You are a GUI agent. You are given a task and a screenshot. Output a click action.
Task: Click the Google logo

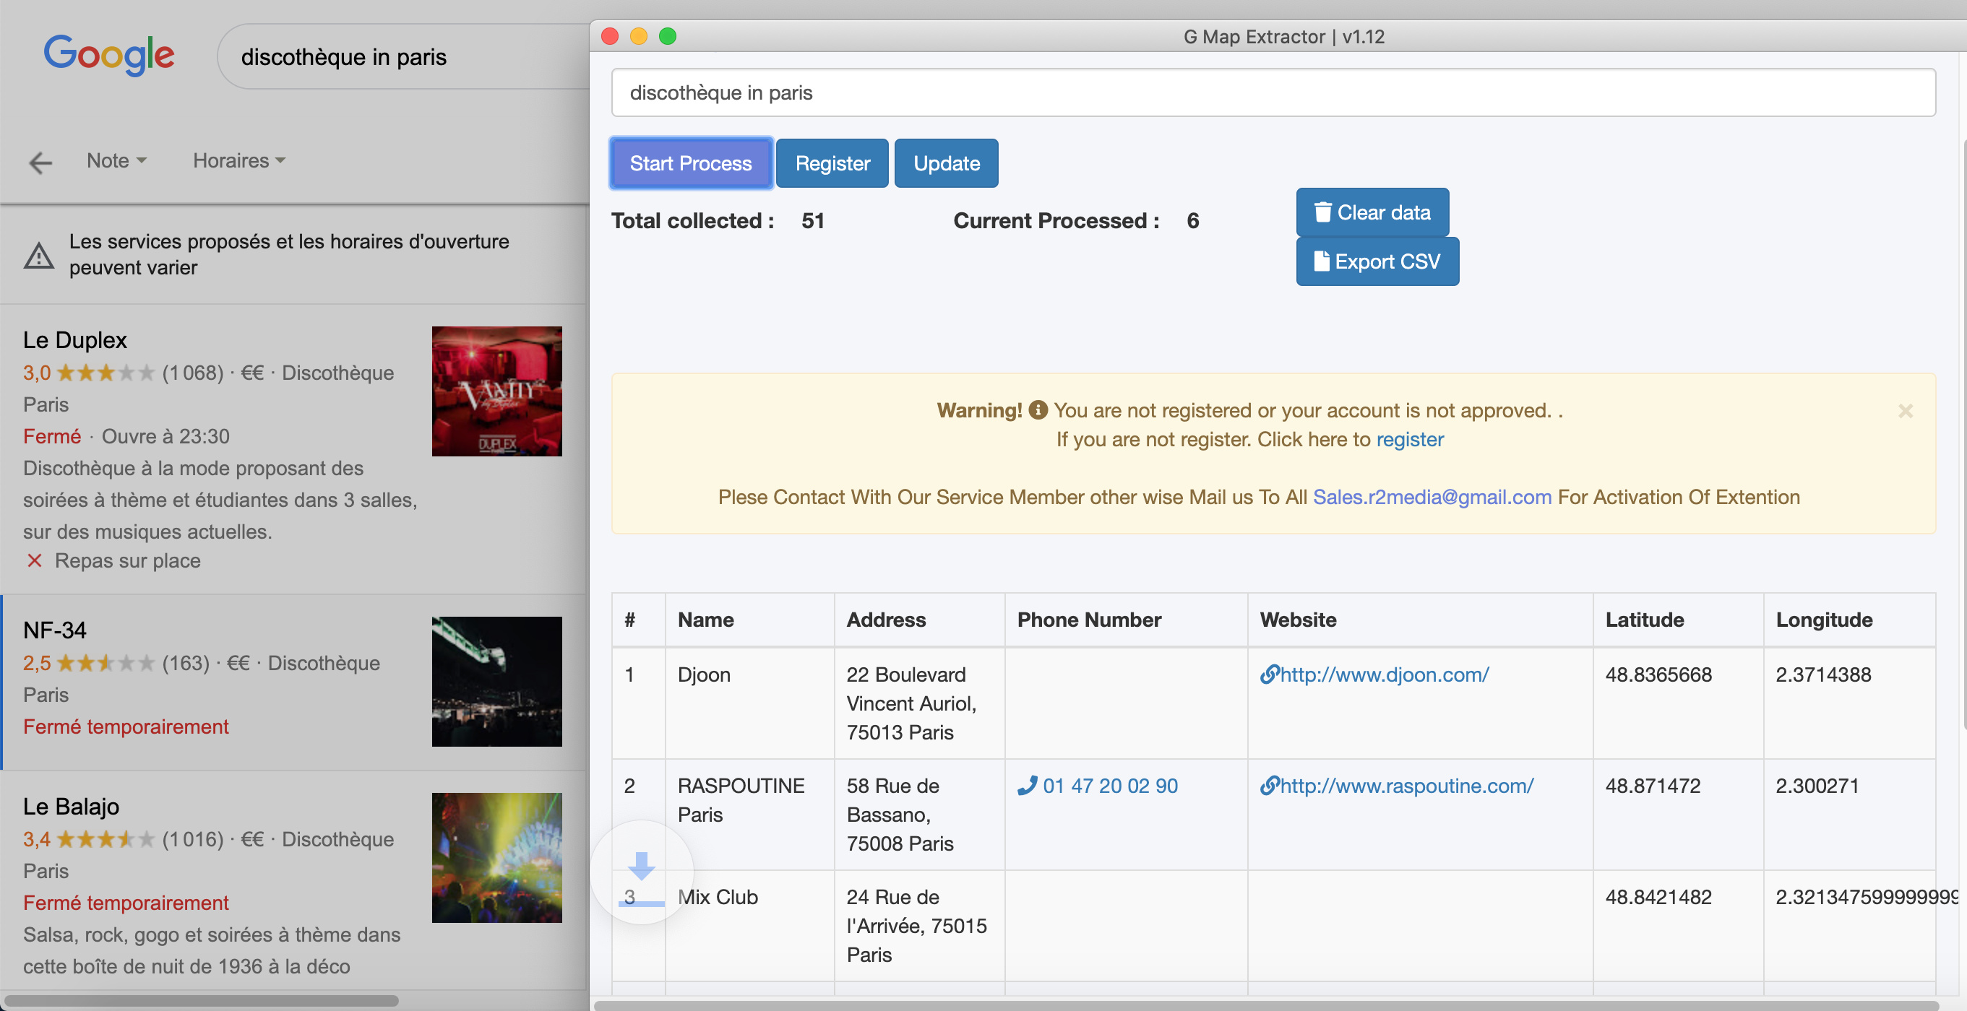(x=108, y=55)
